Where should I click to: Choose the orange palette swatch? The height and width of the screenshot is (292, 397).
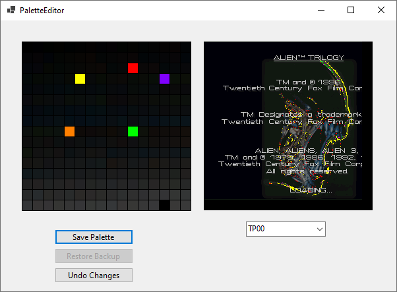coord(70,132)
